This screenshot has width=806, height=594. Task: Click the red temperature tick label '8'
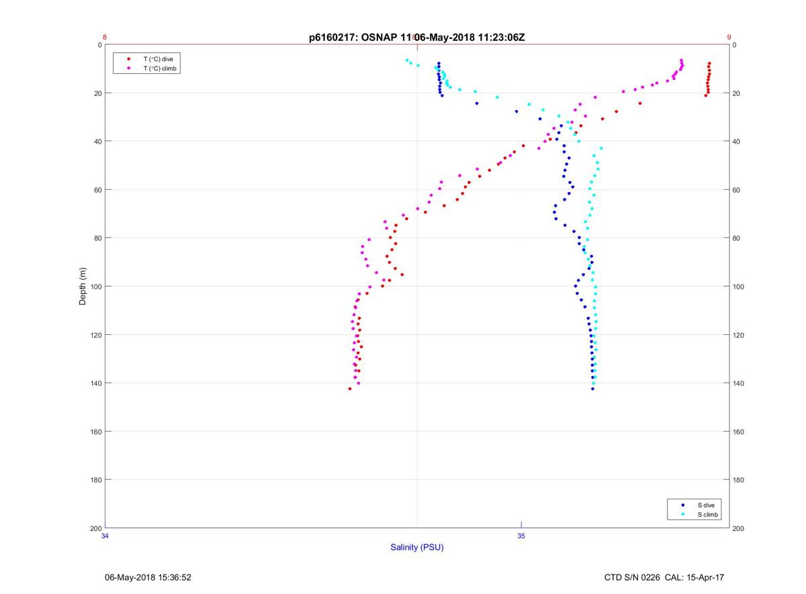coord(105,38)
